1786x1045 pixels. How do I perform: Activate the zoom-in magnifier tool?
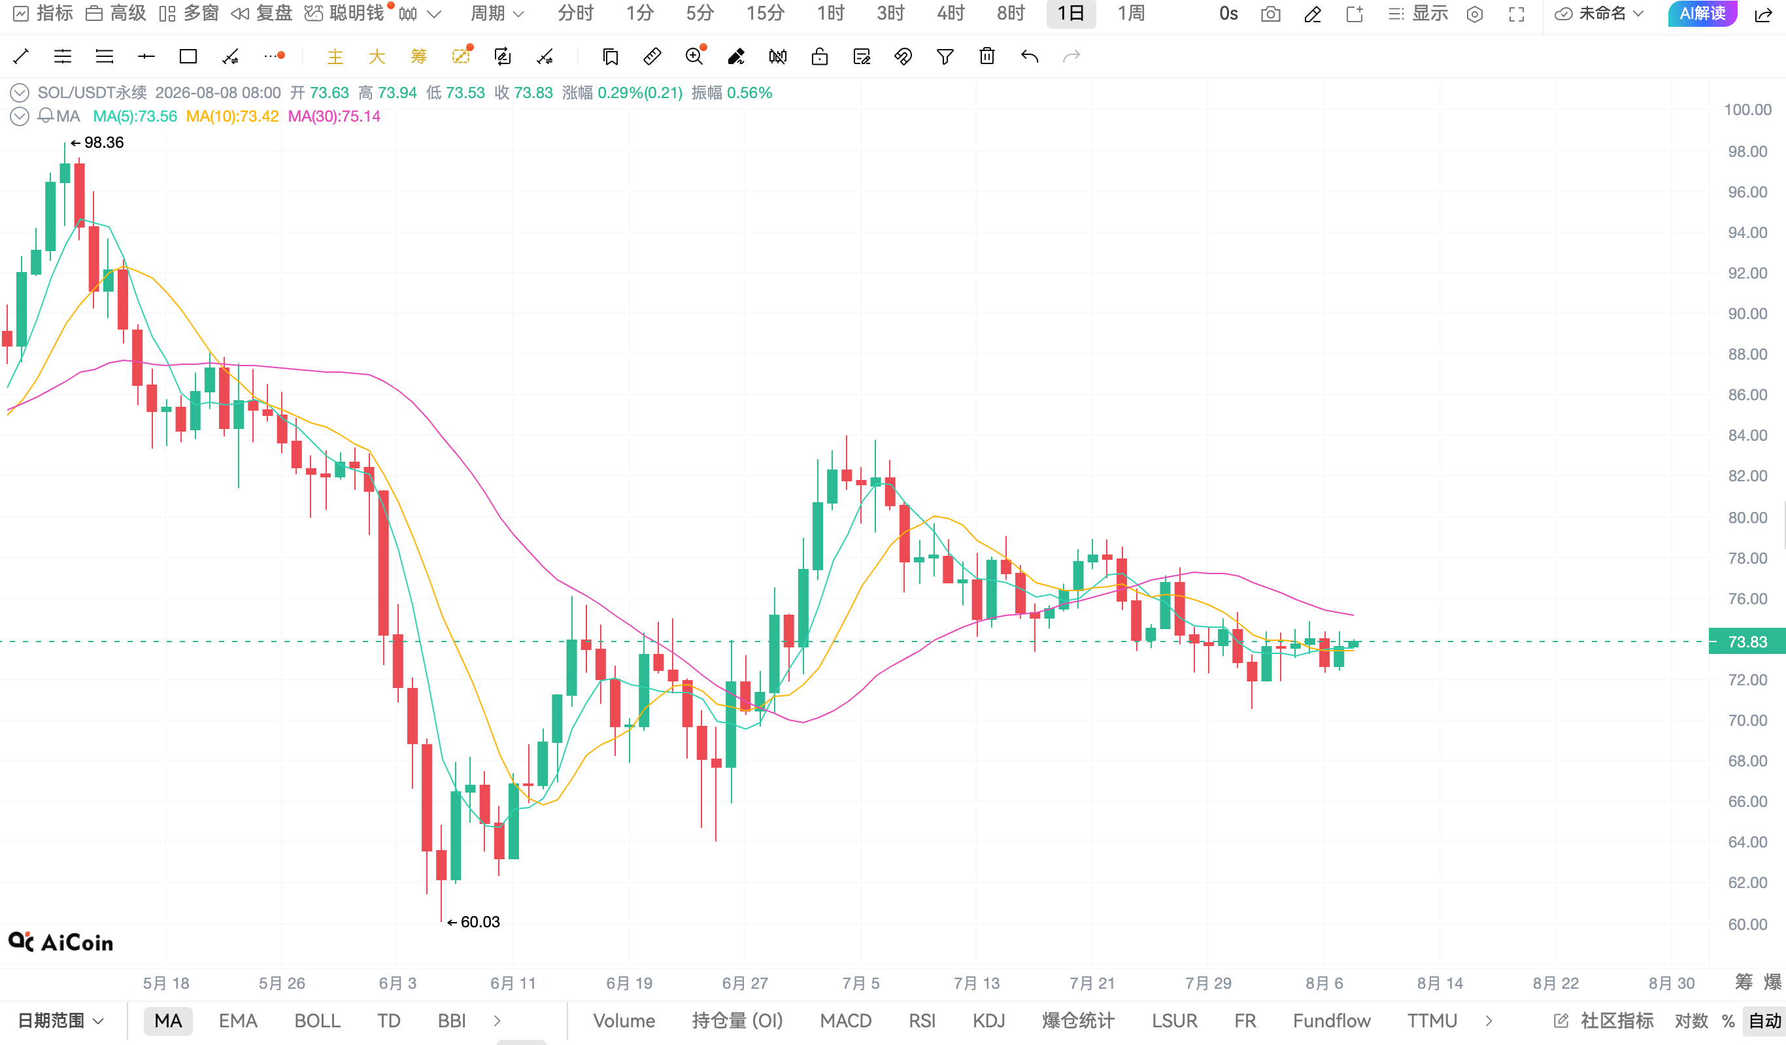tap(694, 57)
